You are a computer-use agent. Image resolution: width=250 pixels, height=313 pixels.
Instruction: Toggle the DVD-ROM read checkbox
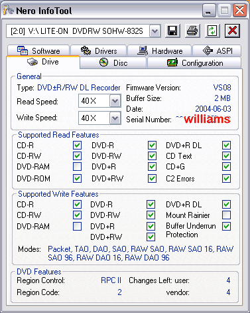click(77, 178)
